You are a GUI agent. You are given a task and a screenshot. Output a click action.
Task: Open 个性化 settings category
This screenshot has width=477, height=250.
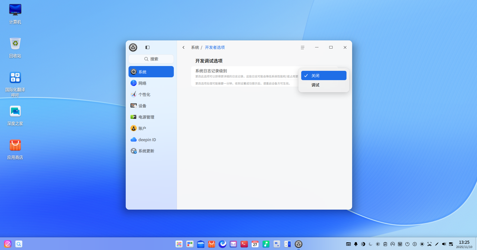pyautogui.click(x=151, y=94)
